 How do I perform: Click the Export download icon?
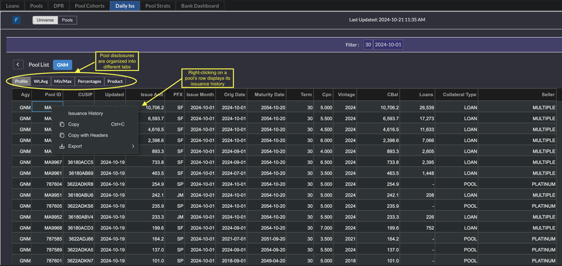pos(62,146)
